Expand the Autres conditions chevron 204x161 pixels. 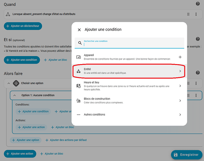pyautogui.click(x=180, y=115)
